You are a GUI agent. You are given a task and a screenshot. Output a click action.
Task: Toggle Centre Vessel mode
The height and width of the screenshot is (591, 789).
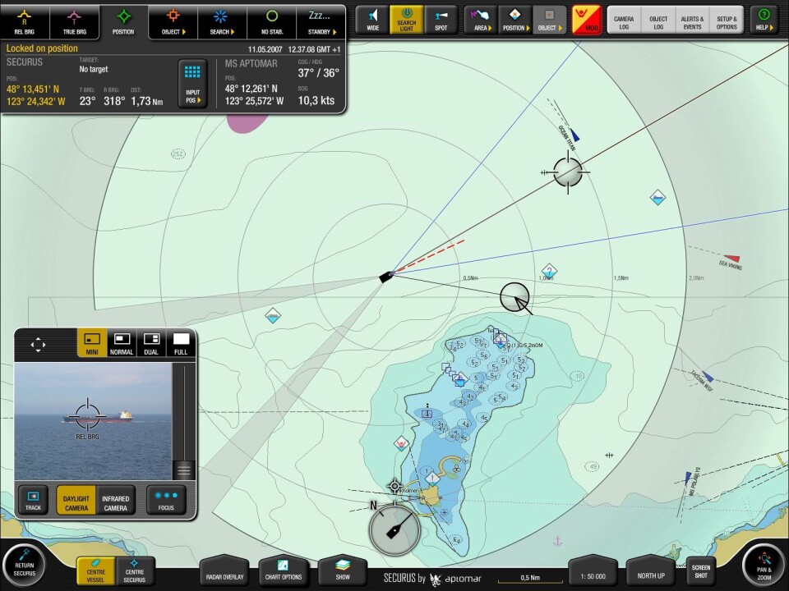96,570
